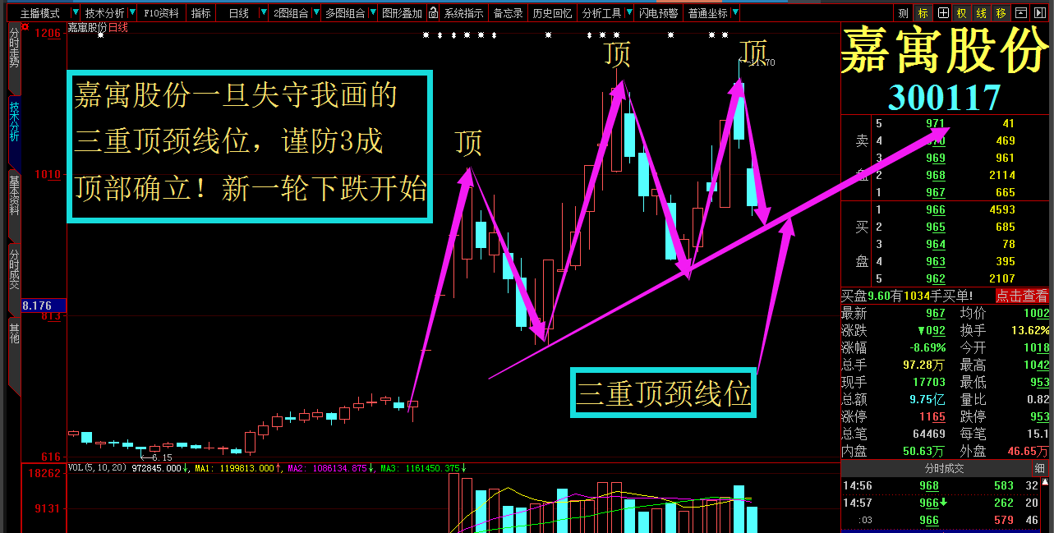Click 闪电预警 alert button

pyautogui.click(x=659, y=13)
